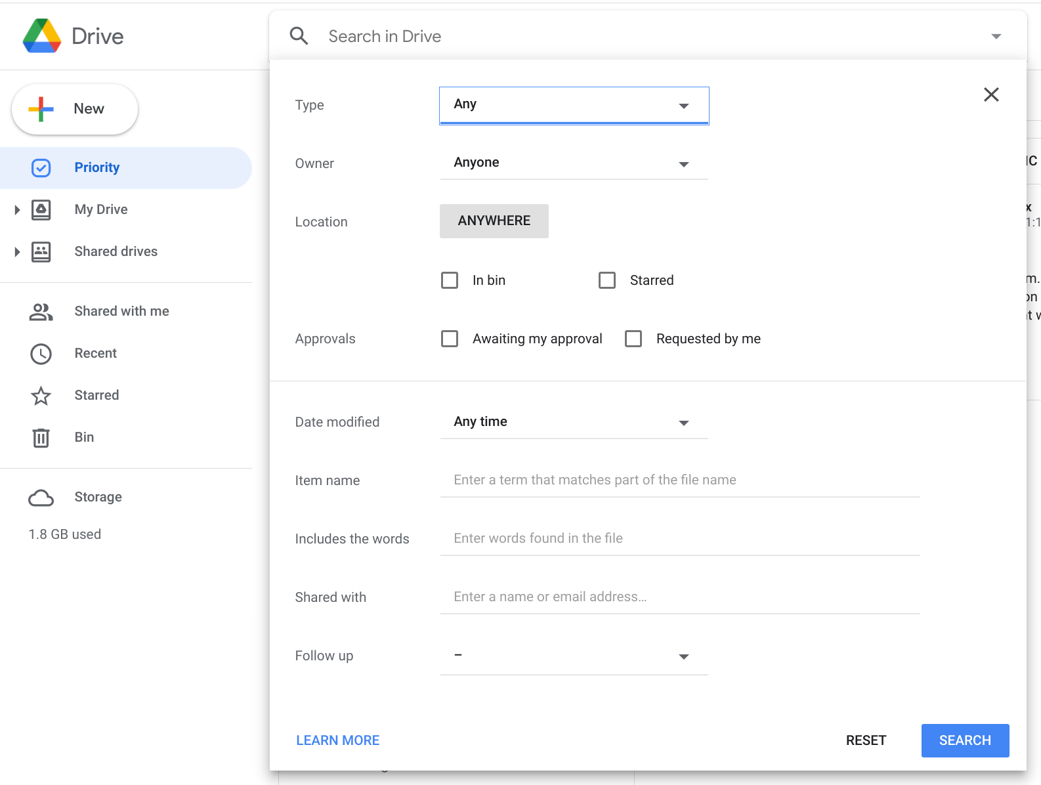This screenshot has height=785, width=1041.
Task: Open the Type dropdown showing Any
Action: (574, 105)
